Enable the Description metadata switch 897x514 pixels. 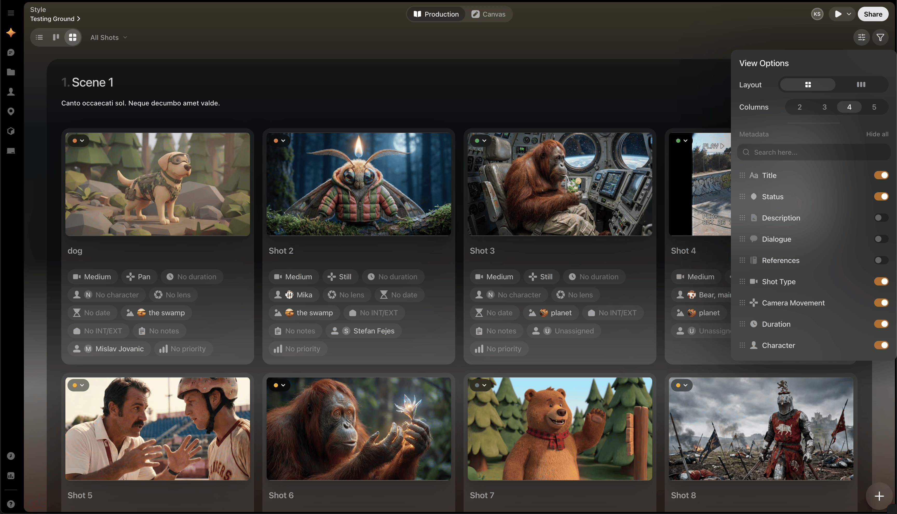(881, 218)
